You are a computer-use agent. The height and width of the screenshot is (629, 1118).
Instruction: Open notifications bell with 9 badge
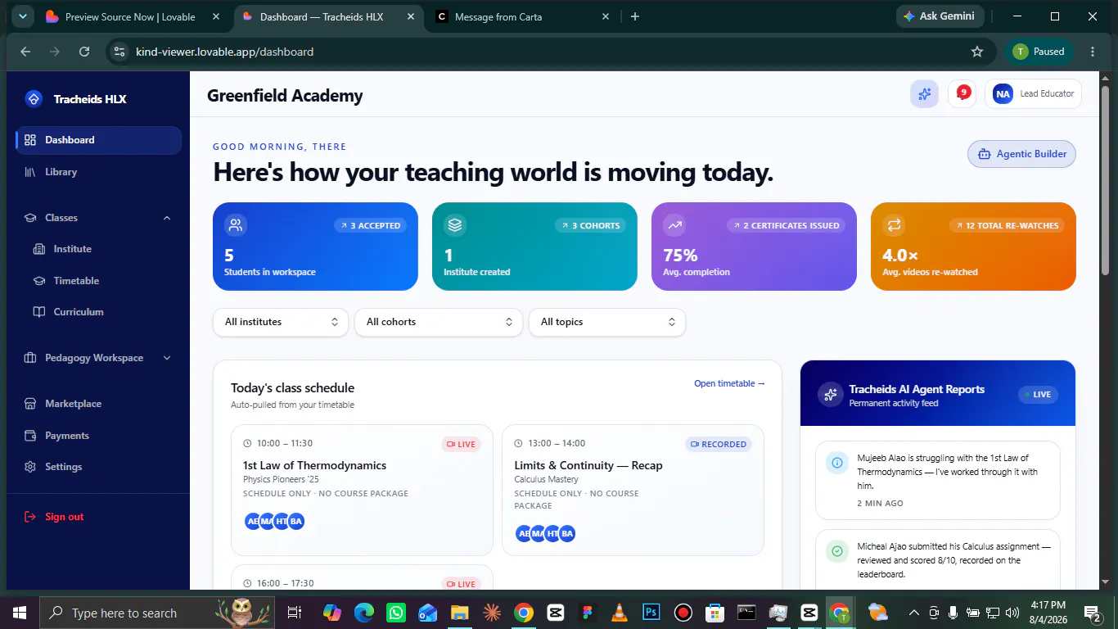pyautogui.click(x=962, y=93)
